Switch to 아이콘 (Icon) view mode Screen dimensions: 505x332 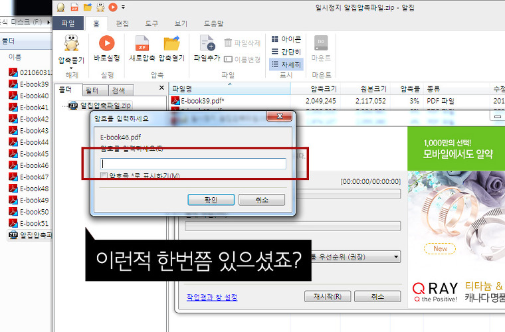pos(286,39)
